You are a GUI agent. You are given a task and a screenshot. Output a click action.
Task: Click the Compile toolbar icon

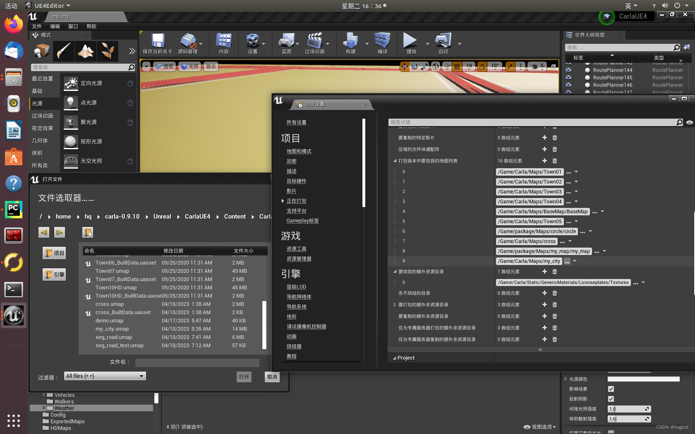(383, 41)
